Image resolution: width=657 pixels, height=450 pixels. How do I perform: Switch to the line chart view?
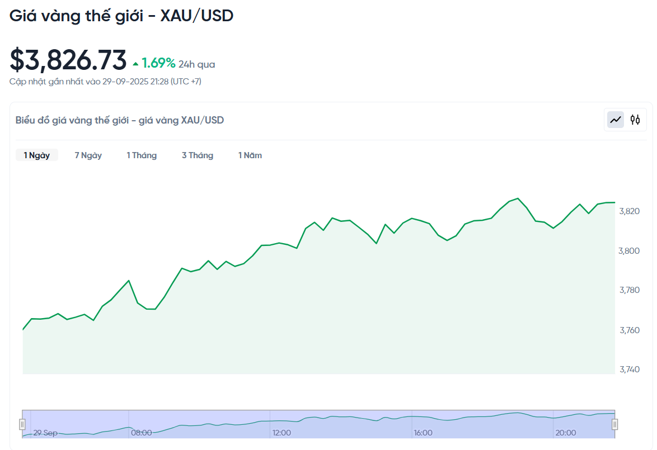[616, 120]
